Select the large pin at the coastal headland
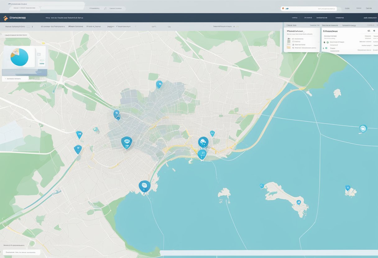 tap(145, 186)
